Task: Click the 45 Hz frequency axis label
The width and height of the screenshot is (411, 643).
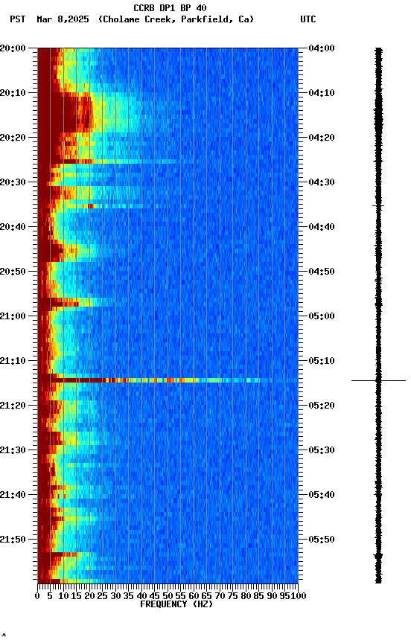Action: click(x=155, y=597)
